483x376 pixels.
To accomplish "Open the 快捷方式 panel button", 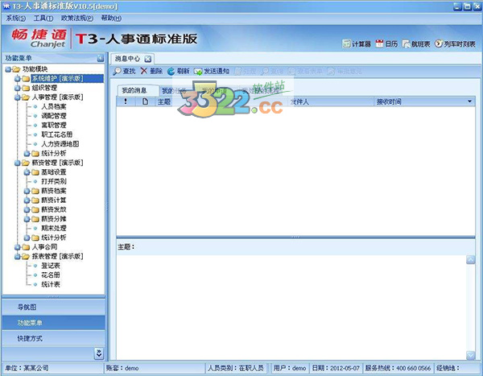I will (54, 338).
